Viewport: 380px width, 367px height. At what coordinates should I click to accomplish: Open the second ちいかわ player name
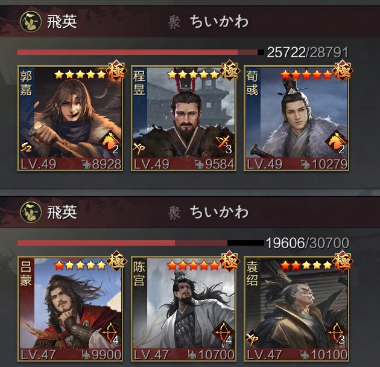(x=219, y=212)
